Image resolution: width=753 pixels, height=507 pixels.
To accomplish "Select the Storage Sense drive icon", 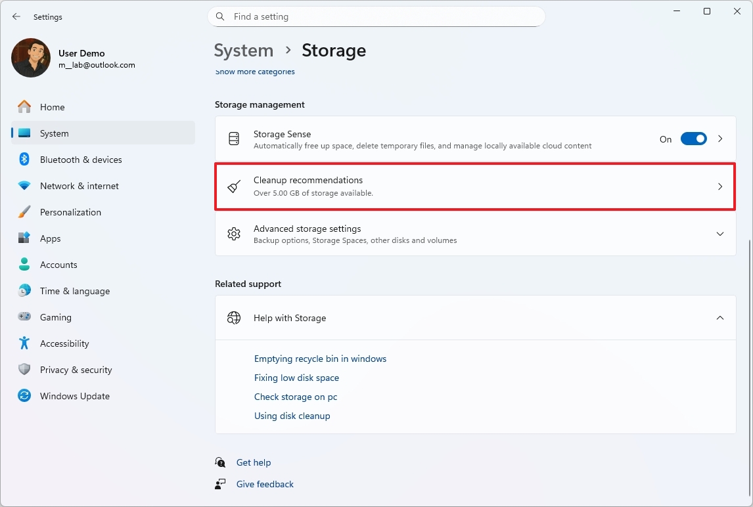I will (x=233, y=139).
